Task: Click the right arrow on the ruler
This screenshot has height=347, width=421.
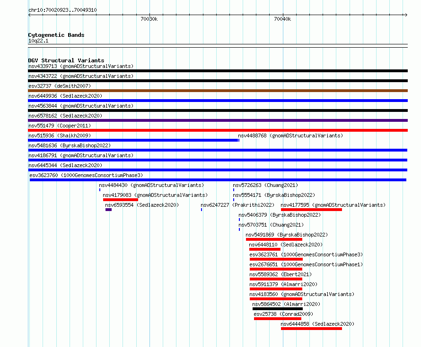Action: [x=406, y=15]
